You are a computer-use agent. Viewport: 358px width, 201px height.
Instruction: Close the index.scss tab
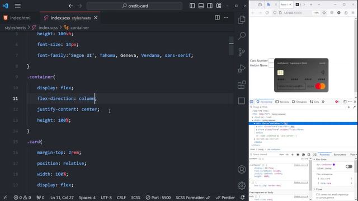coord(96,18)
